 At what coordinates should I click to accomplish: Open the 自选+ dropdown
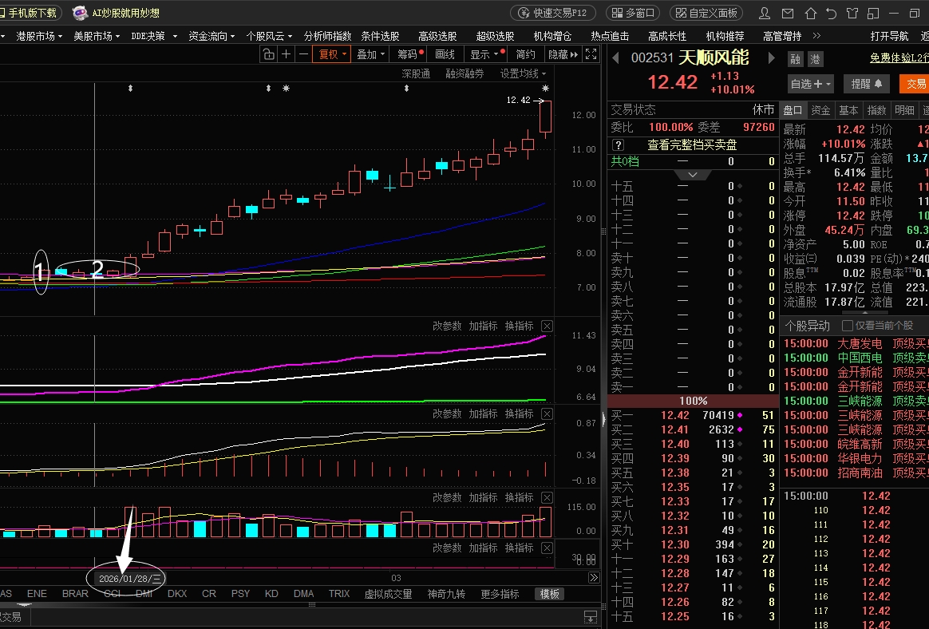pos(811,84)
